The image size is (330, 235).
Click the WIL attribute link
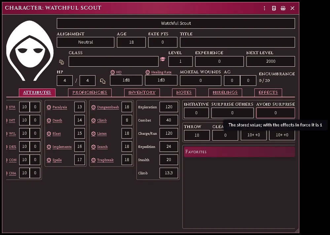click(x=13, y=134)
